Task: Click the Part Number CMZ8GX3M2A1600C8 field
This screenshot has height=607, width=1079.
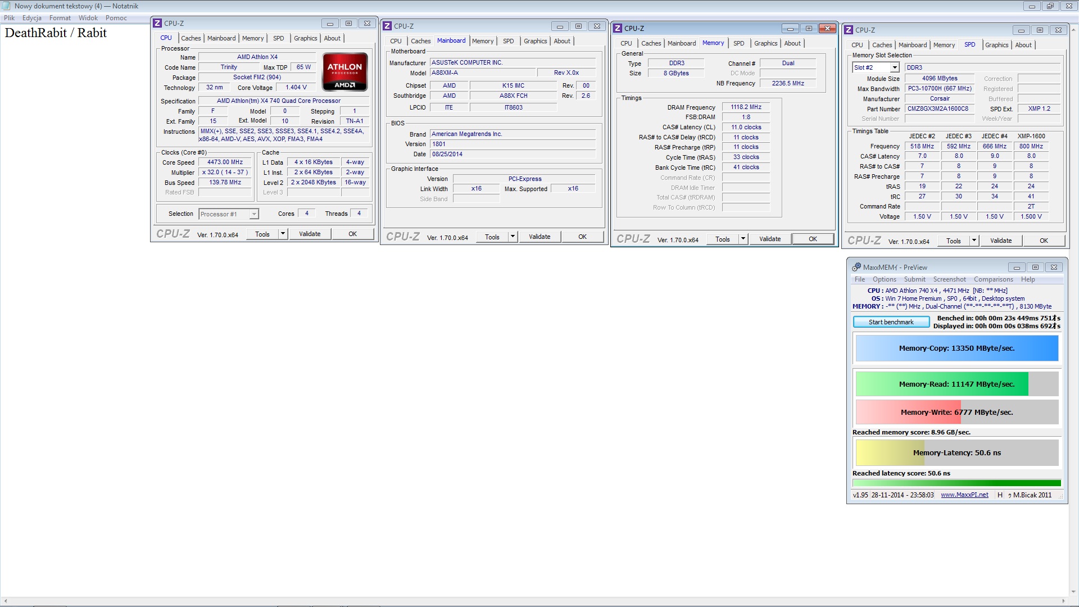Action: [x=938, y=108]
